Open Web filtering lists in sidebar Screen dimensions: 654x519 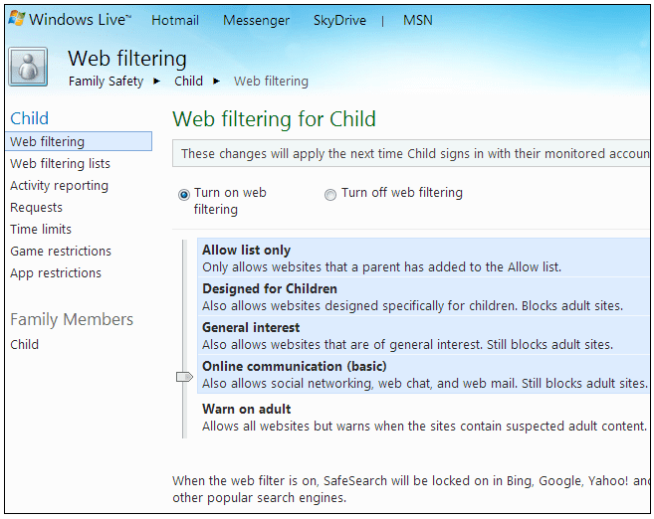60,164
